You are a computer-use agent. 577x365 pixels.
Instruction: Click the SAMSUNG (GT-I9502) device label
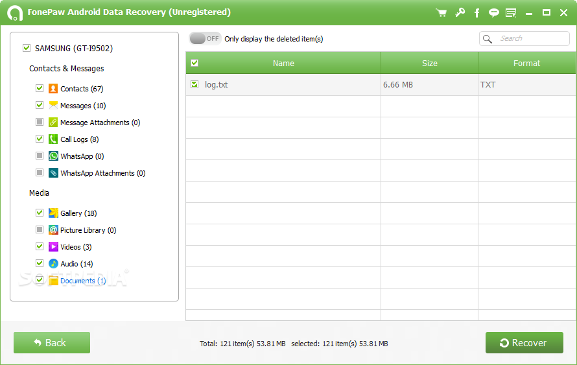pos(74,48)
